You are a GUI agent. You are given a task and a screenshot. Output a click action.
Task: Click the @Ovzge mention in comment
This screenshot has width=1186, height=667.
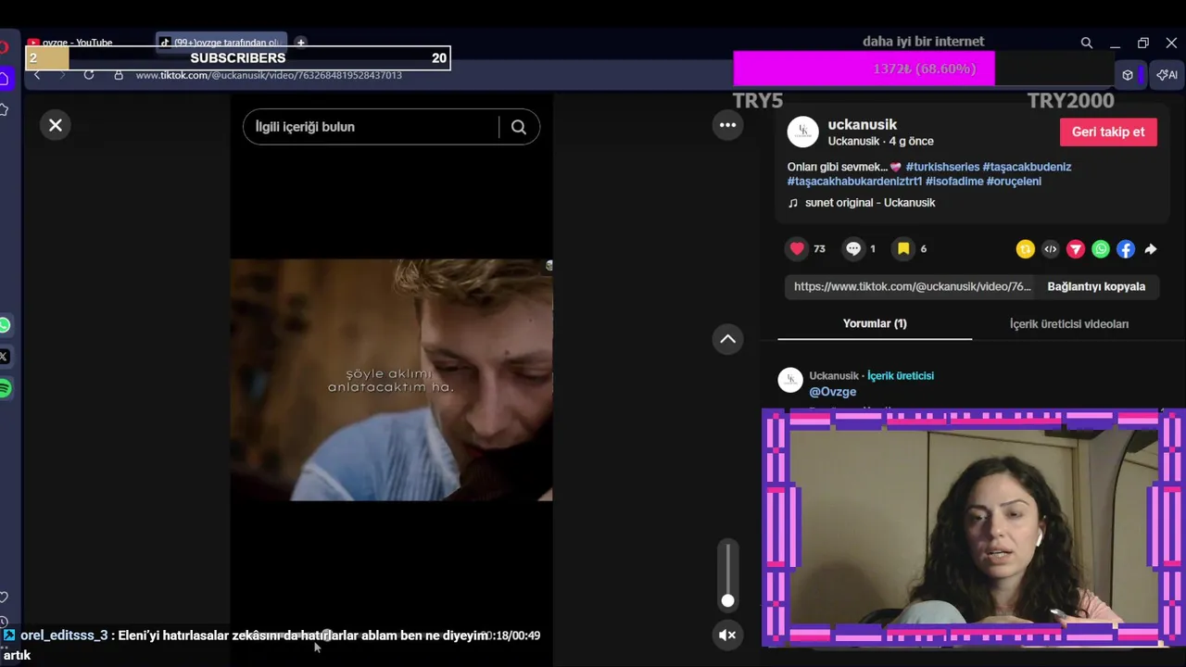pyautogui.click(x=832, y=392)
